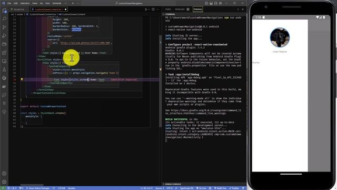Click the CustomDrawerContent breadcrumb symbol

pyautogui.click(x=72, y=14)
